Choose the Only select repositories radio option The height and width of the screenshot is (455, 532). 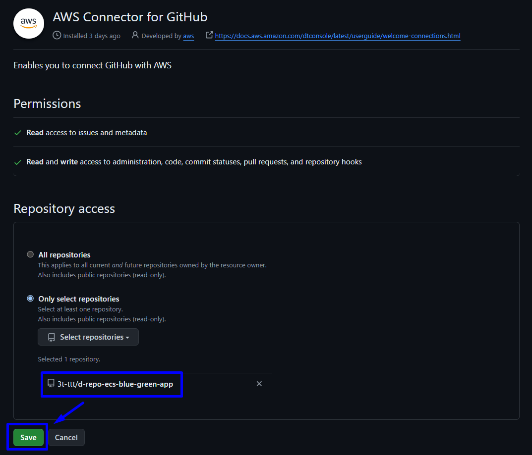coord(30,299)
